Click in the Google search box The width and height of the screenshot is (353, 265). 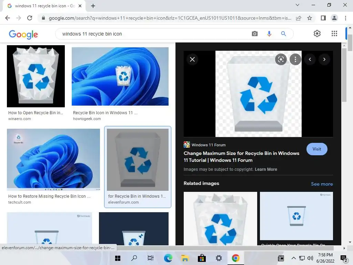155,34
